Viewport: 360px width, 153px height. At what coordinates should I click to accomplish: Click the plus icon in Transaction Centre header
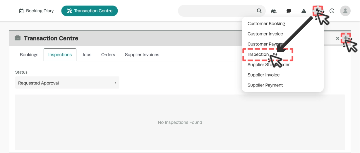point(346,38)
